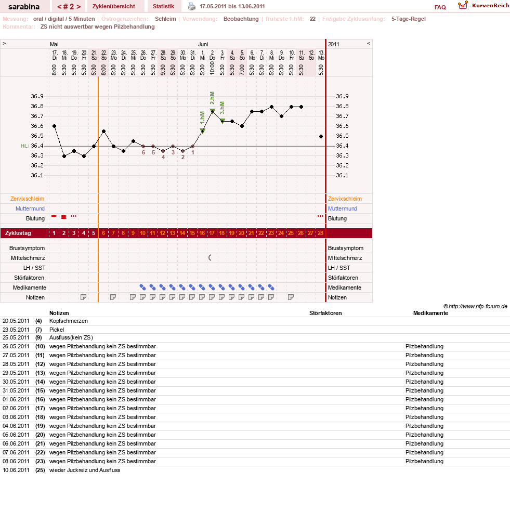
Task: Go to next cycle with '>' arrow
Action: click(x=79, y=7)
